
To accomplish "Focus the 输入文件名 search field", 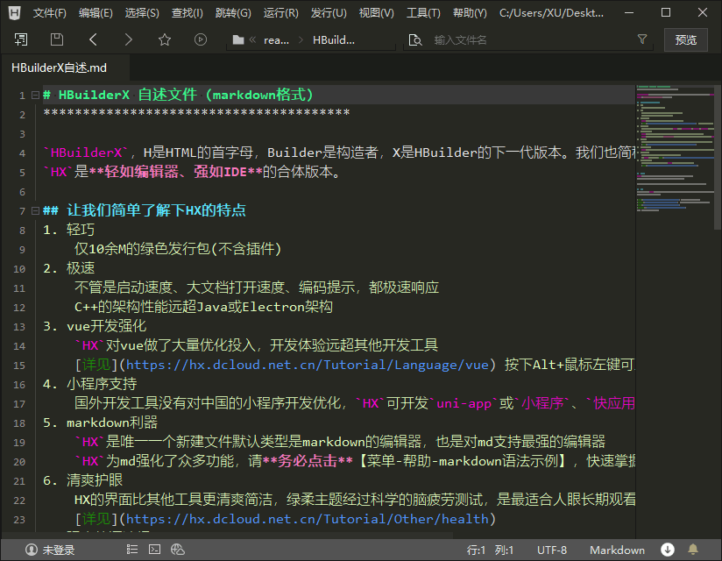I will (x=529, y=40).
